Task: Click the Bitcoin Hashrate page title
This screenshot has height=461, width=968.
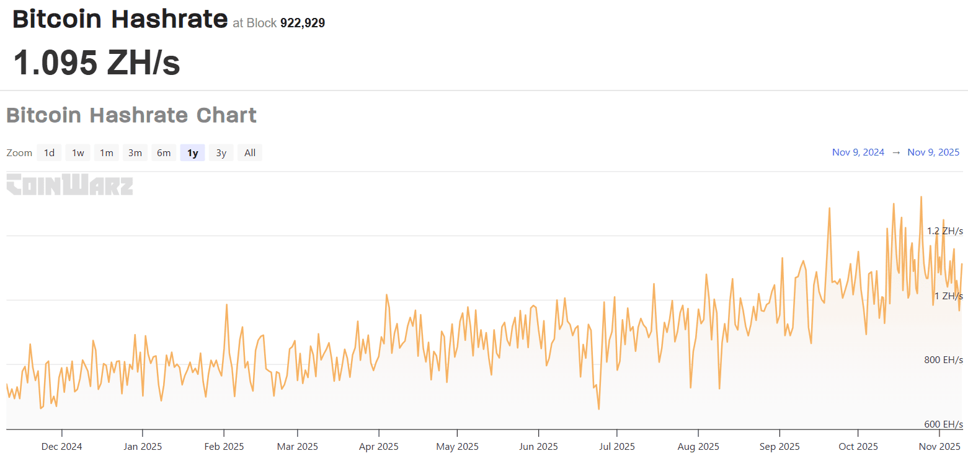Action: tap(120, 20)
